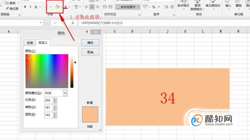250x140 pixels.
Task: Click the percent style icon
Action: point(154,7)
